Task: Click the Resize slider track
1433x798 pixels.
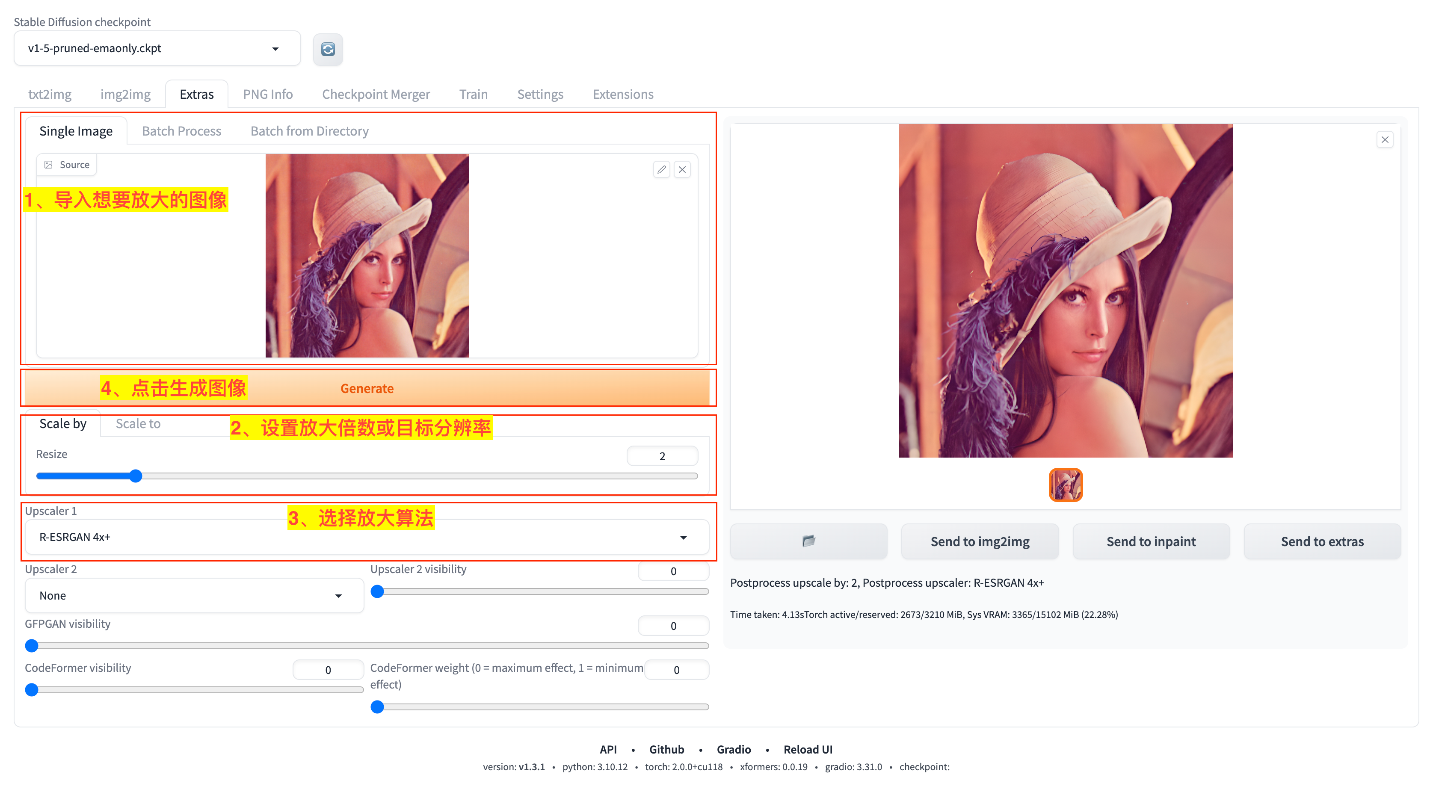Action: (417, 476)
